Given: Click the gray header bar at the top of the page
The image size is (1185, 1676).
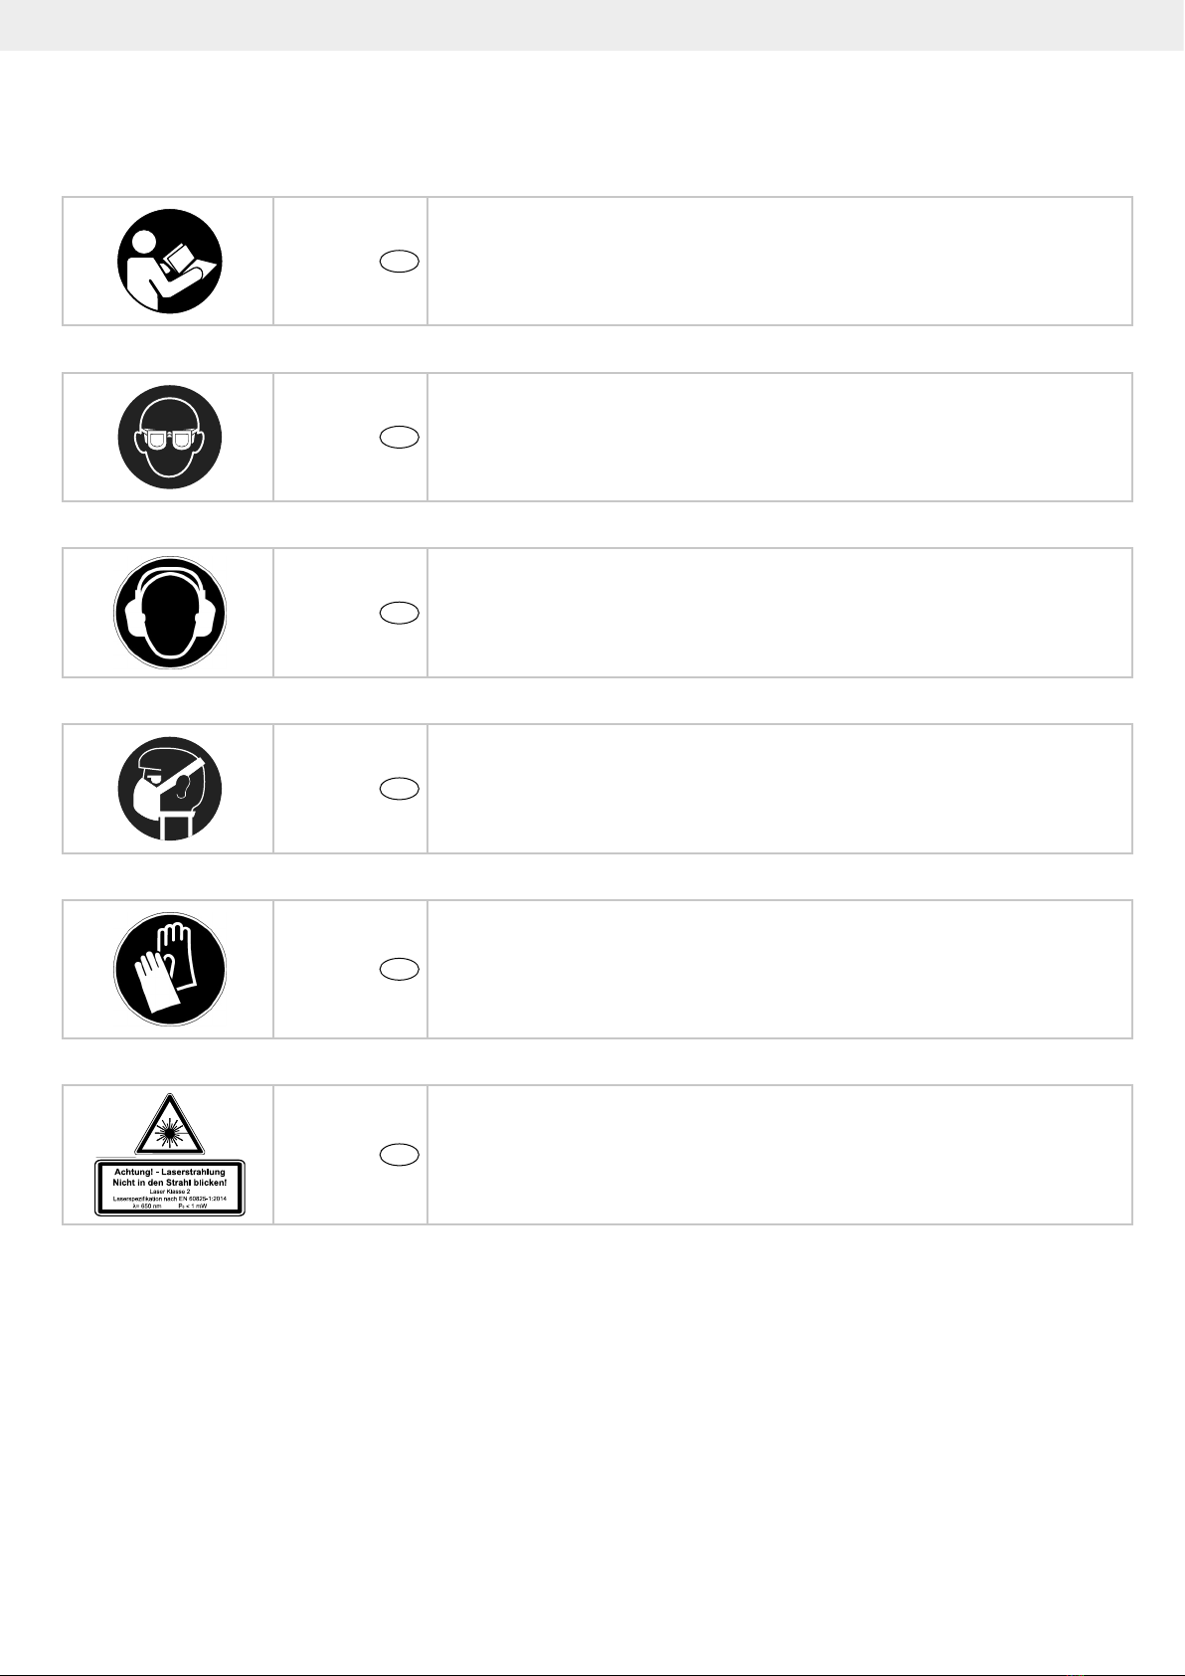Looking at the screenshot, I should point(592,25).
